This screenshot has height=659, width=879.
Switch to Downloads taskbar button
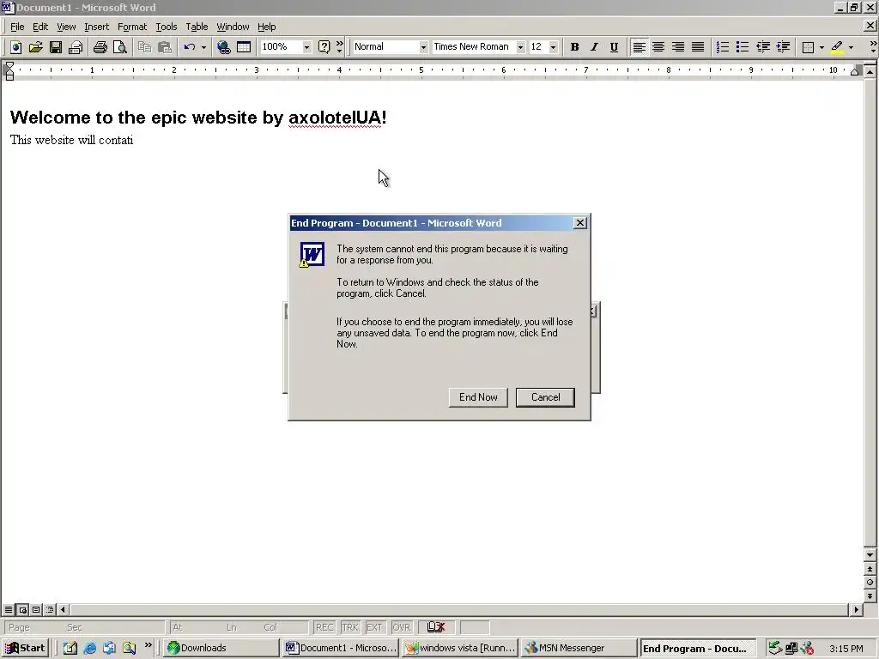(221, 649)
